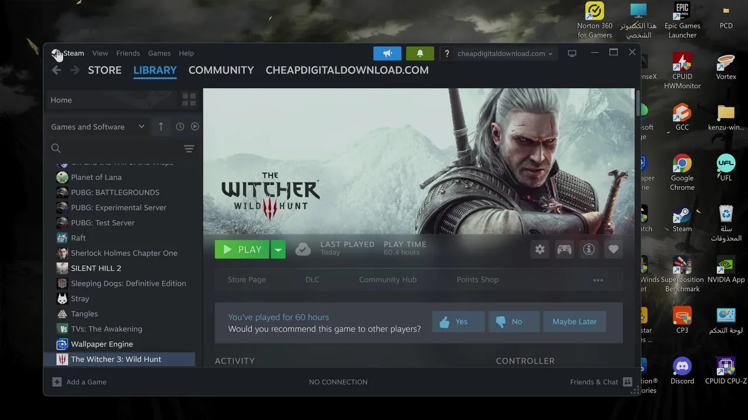Open CPUID CPU-Z desktop shortcut
Image resolution: width=748 pixels, height=420 pixels.
pos(726,371)
